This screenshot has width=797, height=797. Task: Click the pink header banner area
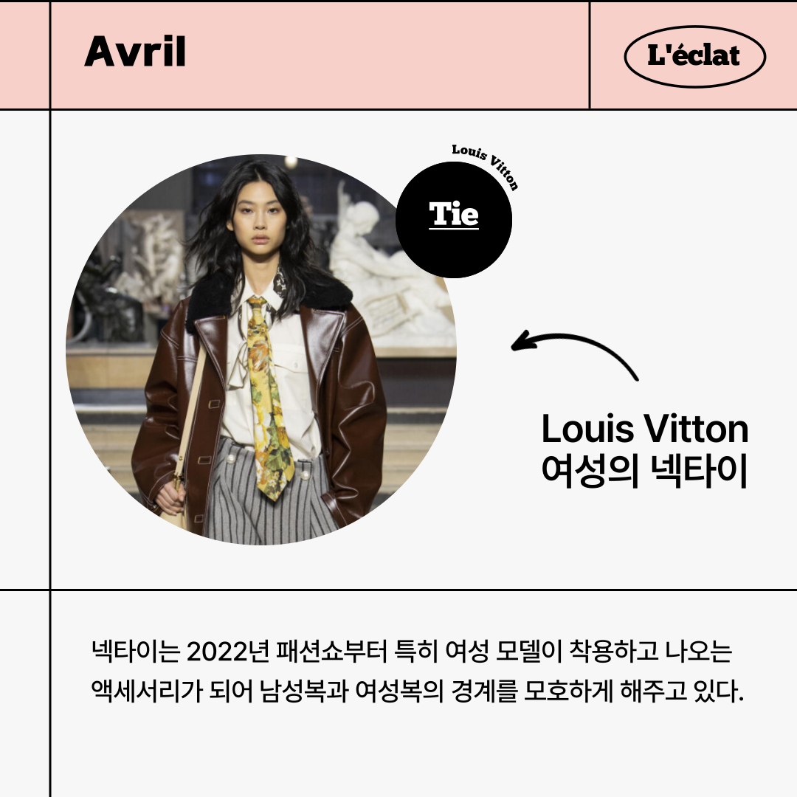tap(320, 55)
